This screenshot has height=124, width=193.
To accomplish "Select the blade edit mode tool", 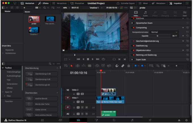I will click(x=90, y=66).
